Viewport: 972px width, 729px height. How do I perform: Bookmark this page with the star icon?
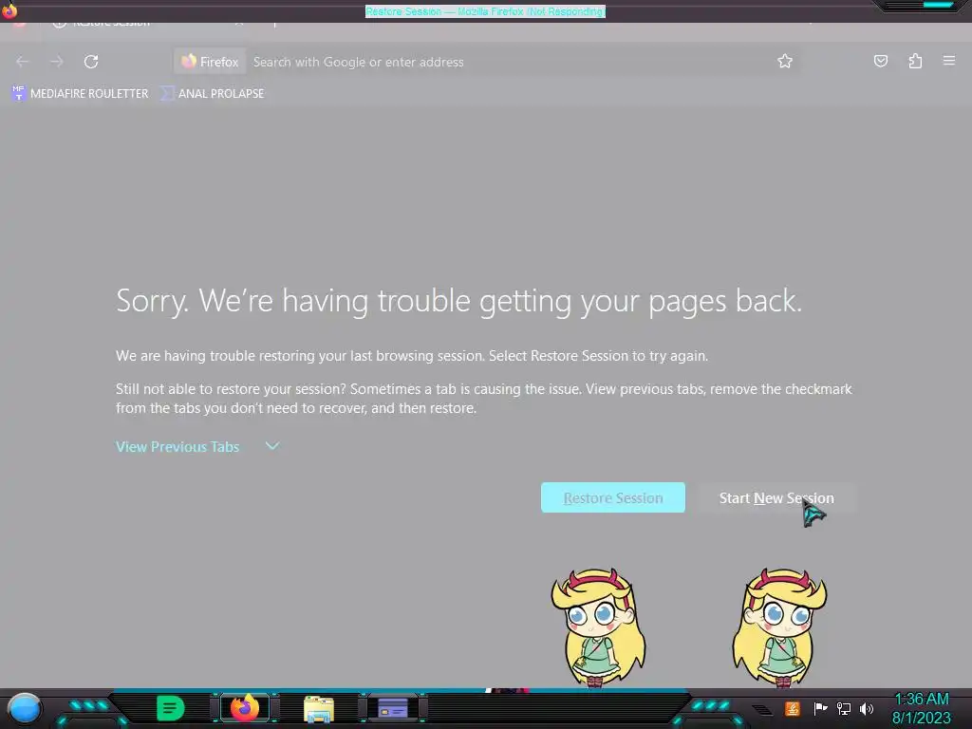coord(785,61)
